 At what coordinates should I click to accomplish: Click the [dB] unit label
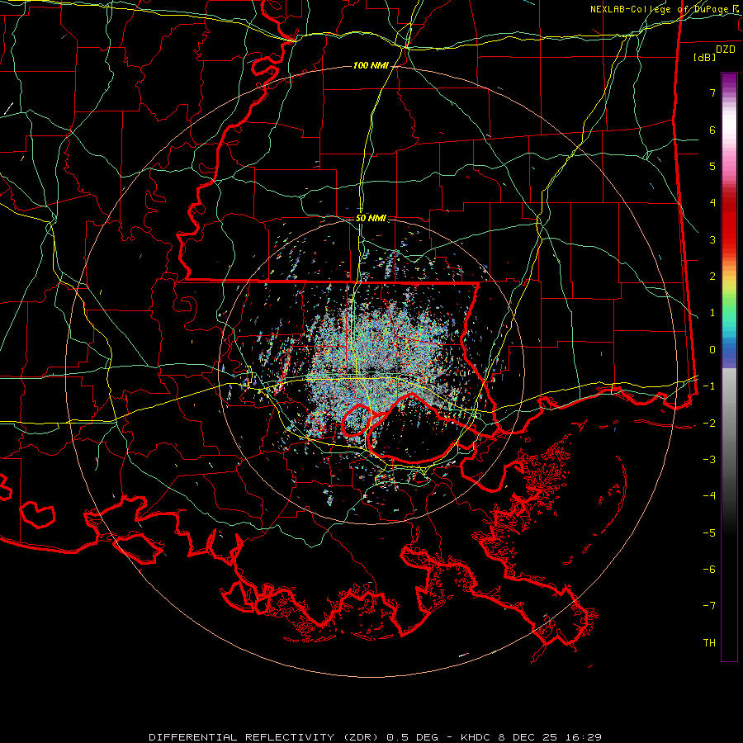(x=704, y=57)
